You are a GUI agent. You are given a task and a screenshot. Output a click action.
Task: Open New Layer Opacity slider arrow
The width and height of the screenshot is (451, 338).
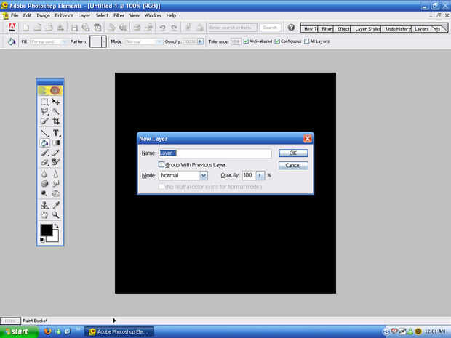tap(260, 175)
